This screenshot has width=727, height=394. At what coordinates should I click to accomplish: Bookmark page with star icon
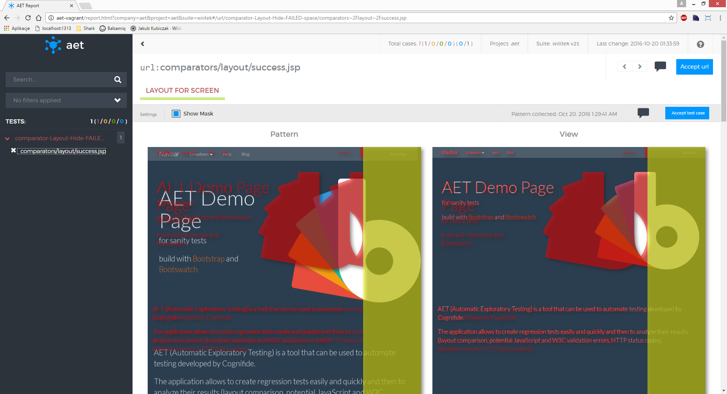tap(671, 18)
